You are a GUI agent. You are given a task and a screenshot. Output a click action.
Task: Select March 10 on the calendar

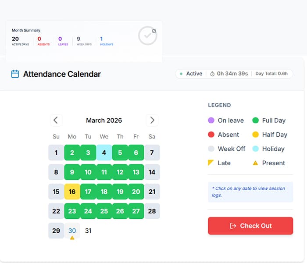point(88,172)
